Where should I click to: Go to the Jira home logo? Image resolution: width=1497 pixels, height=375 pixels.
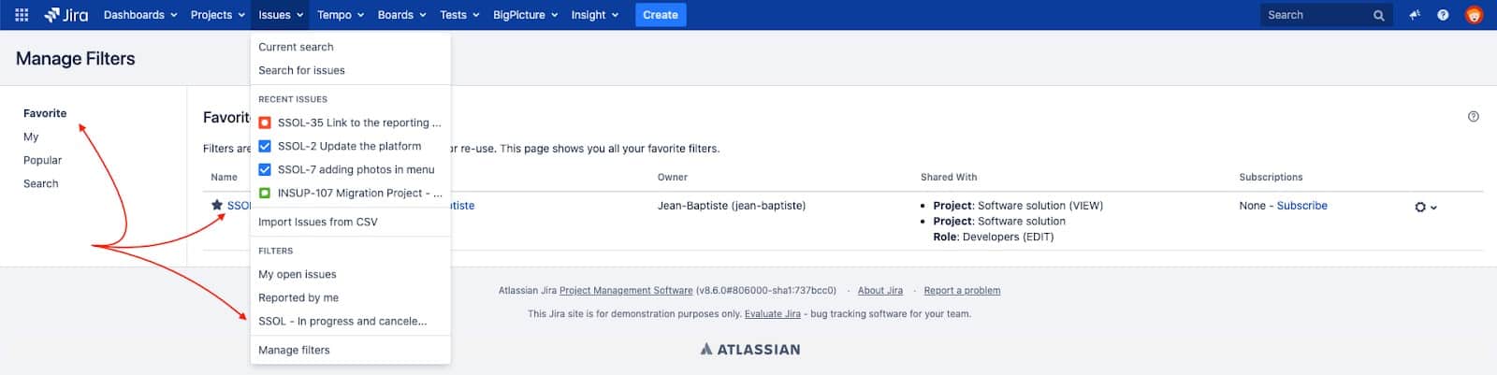[x=65, y=15]
